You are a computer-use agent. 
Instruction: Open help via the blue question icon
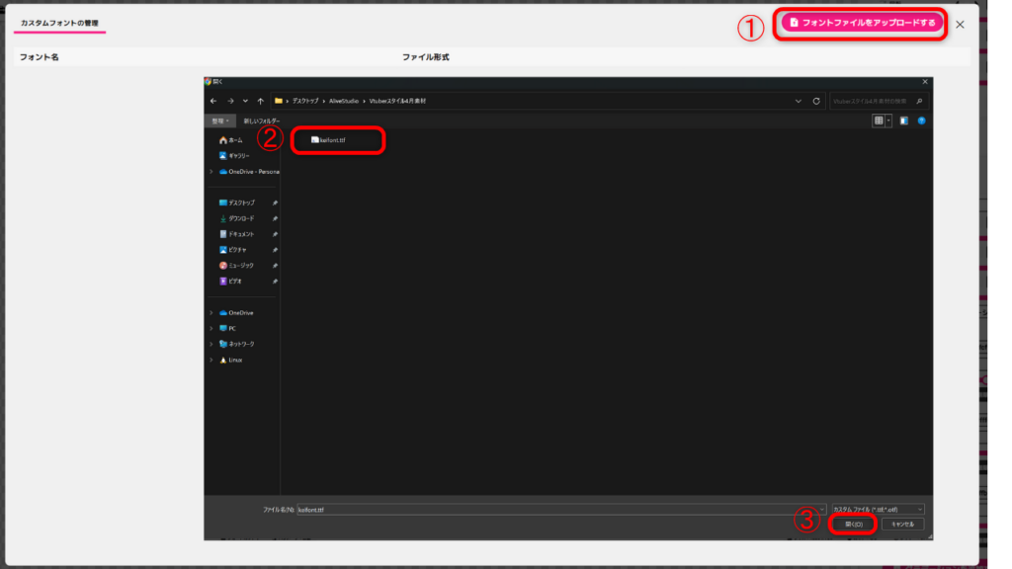(922, 121)
